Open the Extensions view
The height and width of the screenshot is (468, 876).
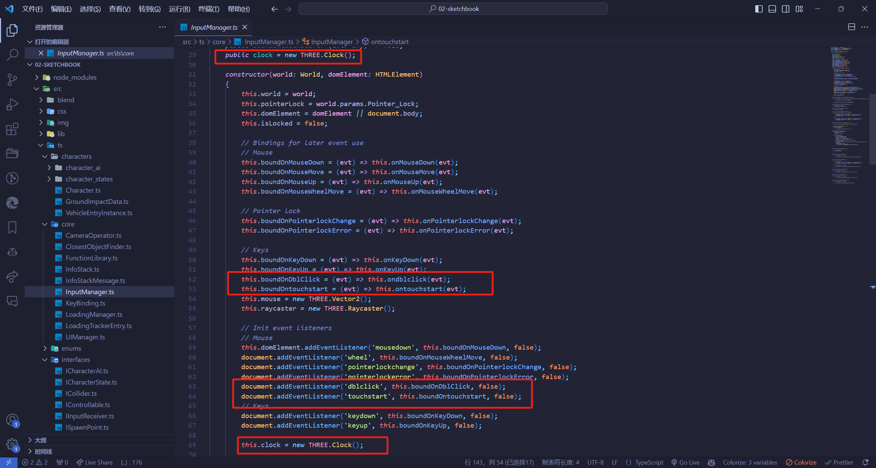(12, 129)
